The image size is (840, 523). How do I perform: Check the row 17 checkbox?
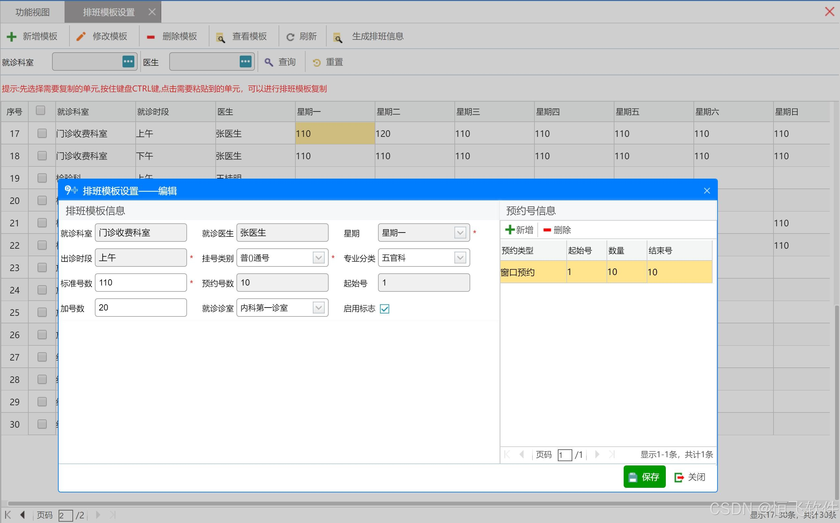point(42,133)
